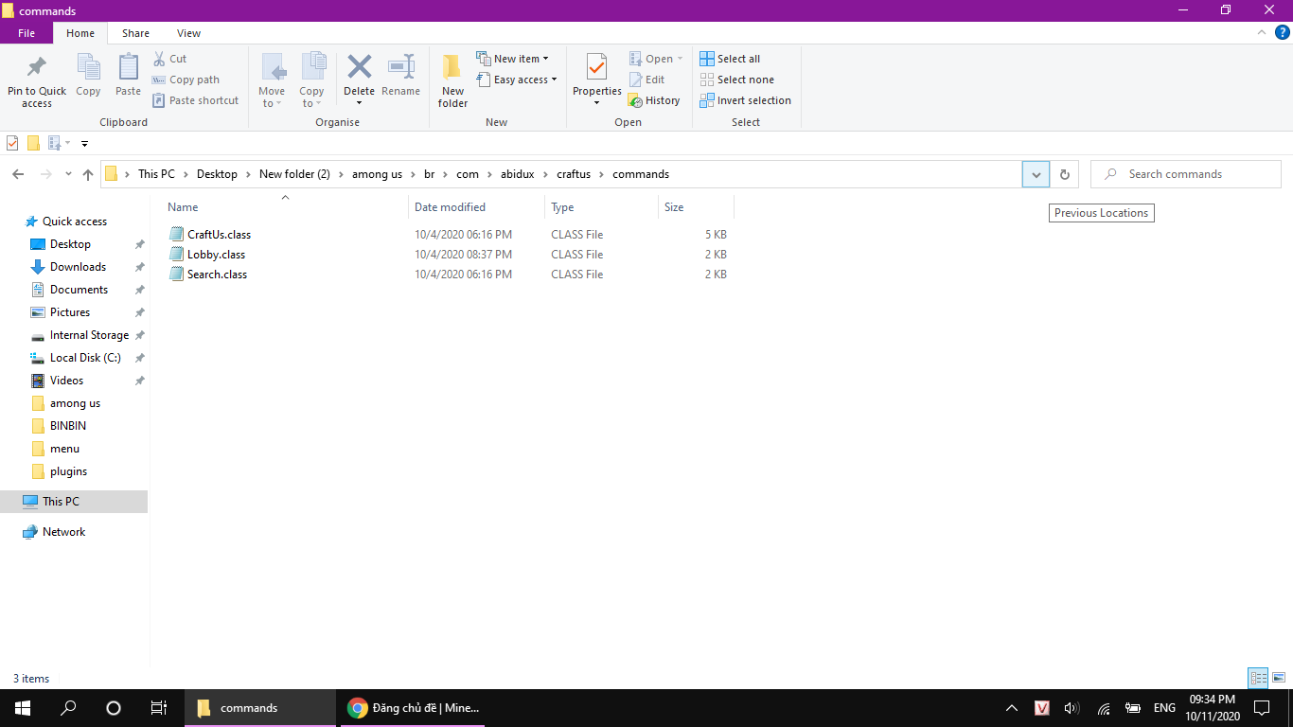Click Select none in ribbon
1293x727 pixels.
click(737, 80)
